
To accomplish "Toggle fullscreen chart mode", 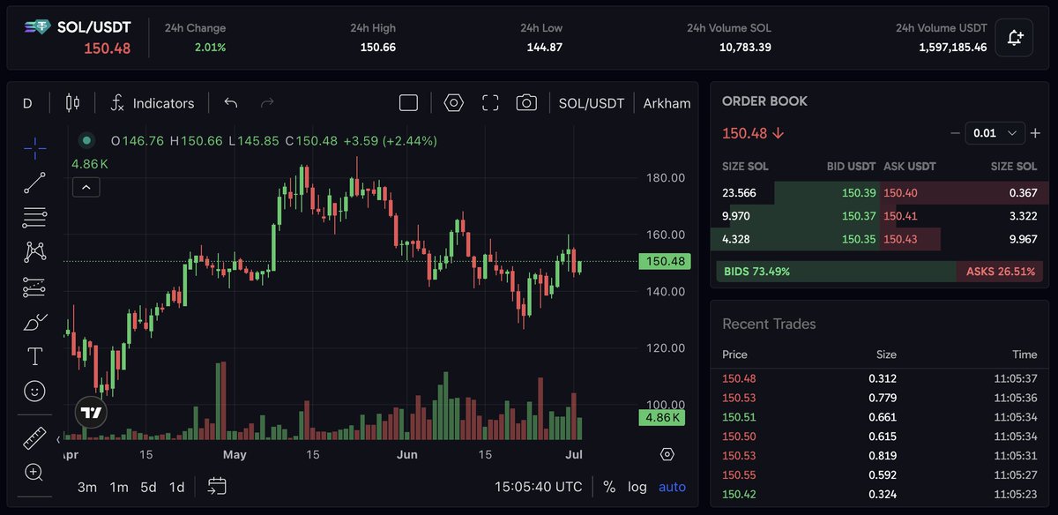I will tap(490, 103).
